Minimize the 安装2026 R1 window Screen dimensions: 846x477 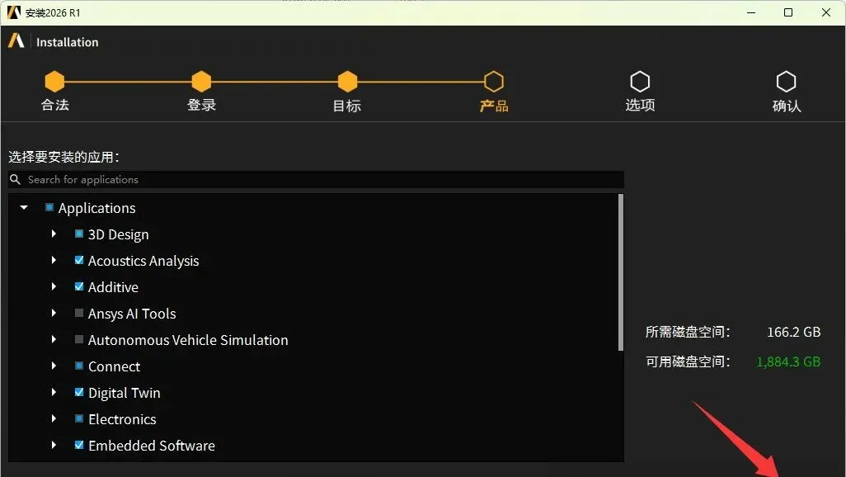click(x=751, y=12)
